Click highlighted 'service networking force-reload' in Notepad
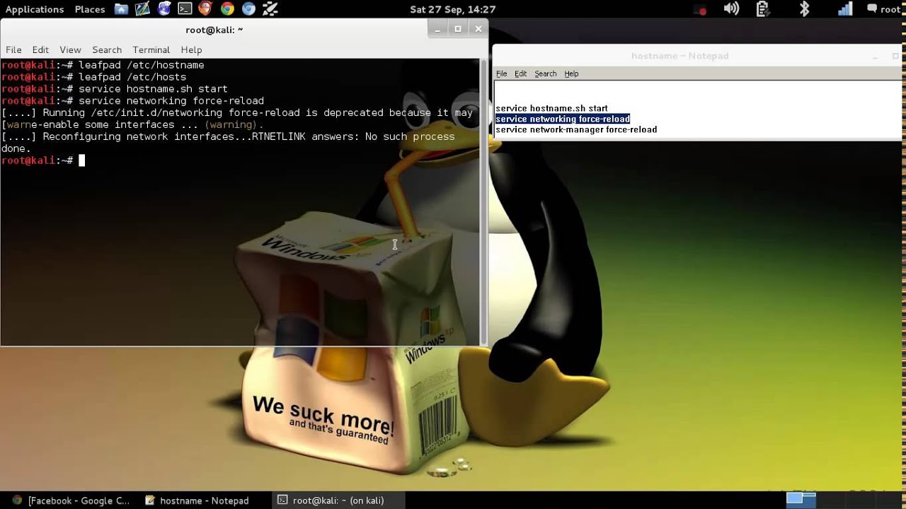This screenshot has width=906, height=509. [x=563, y=119]
